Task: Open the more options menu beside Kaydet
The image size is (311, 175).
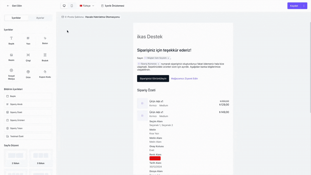Action: pos(304,6)
